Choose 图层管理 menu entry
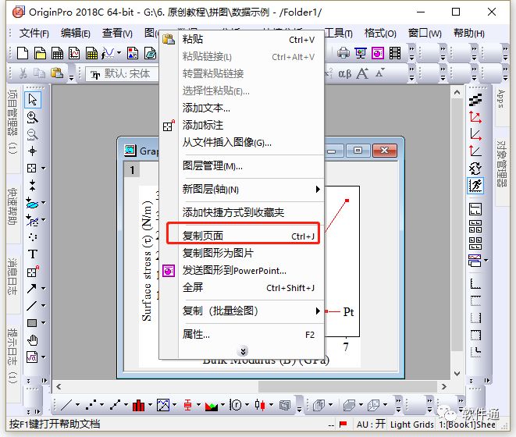Viewport: 516px width, 437px height. pos(241,166)
